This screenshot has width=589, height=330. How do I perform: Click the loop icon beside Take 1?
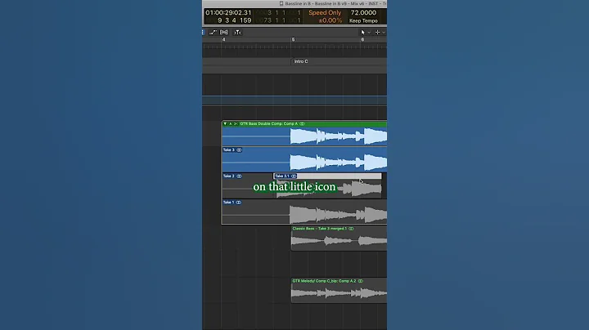click(239, 203)
